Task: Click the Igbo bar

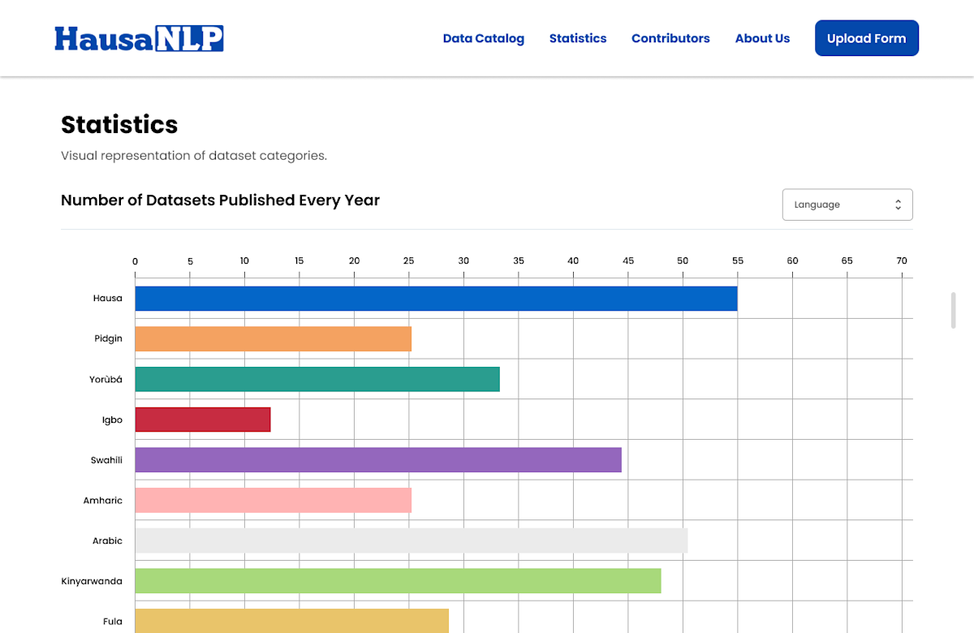Action: tap(202, 420)
